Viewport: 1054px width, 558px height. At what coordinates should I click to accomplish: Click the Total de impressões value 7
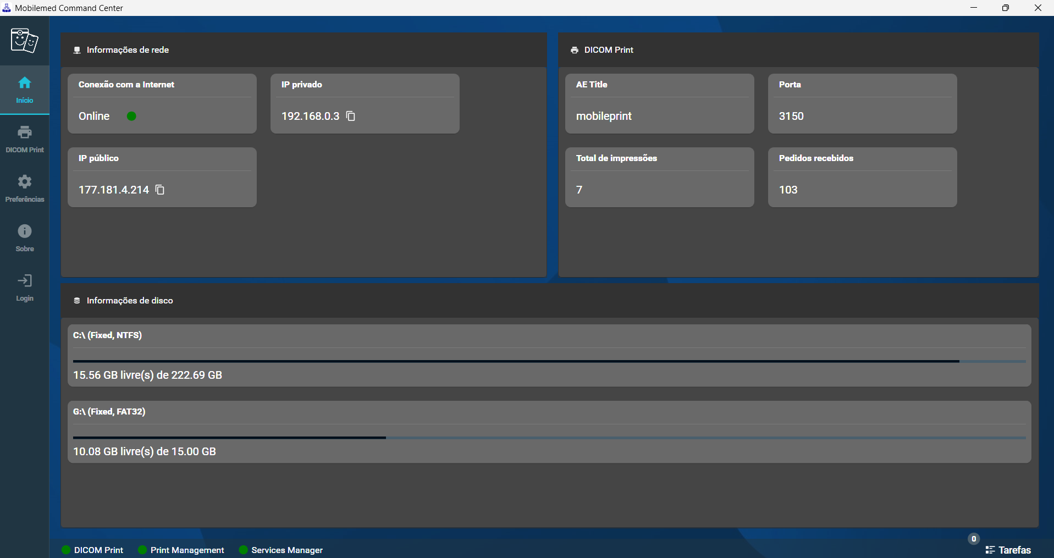(579, 190)
